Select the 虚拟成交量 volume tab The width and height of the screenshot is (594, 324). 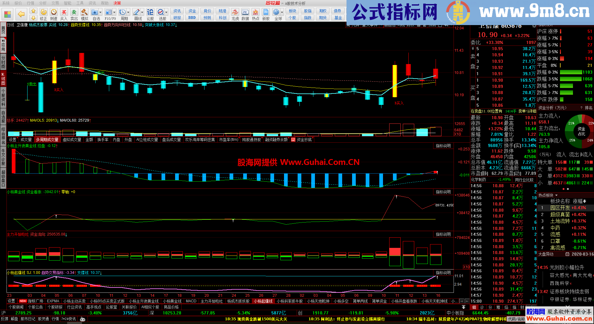click(x=72, y=140)
